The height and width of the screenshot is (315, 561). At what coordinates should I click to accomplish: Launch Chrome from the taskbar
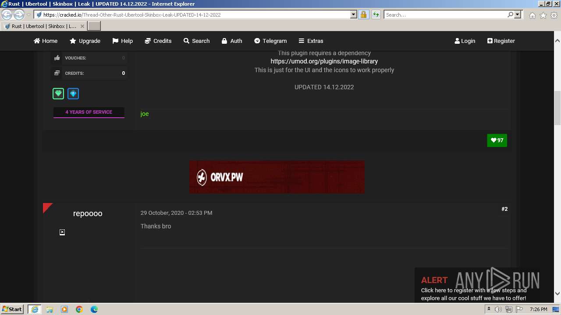(79, 309)
